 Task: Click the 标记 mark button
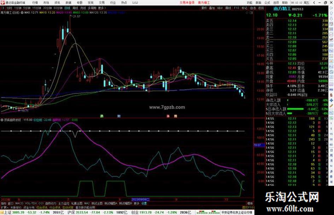pyautogui.click(x=244, y=8)
